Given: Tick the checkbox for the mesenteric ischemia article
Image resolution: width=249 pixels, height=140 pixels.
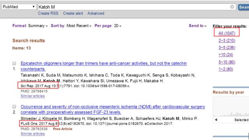Looking at the screenshot, I should point(14,107).
